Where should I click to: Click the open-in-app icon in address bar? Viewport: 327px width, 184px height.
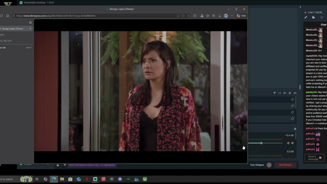(178, 16)
